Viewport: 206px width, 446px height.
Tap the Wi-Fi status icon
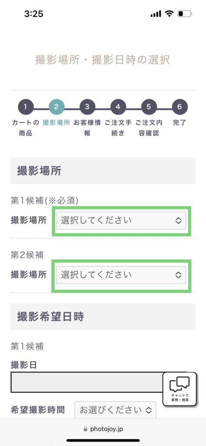click(169, 14)
